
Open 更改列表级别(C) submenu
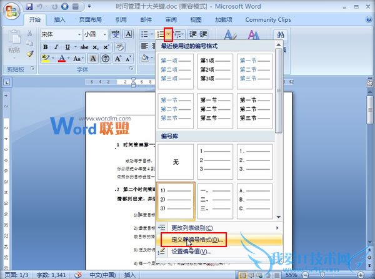pyautogui.click(x=219, y=228)
